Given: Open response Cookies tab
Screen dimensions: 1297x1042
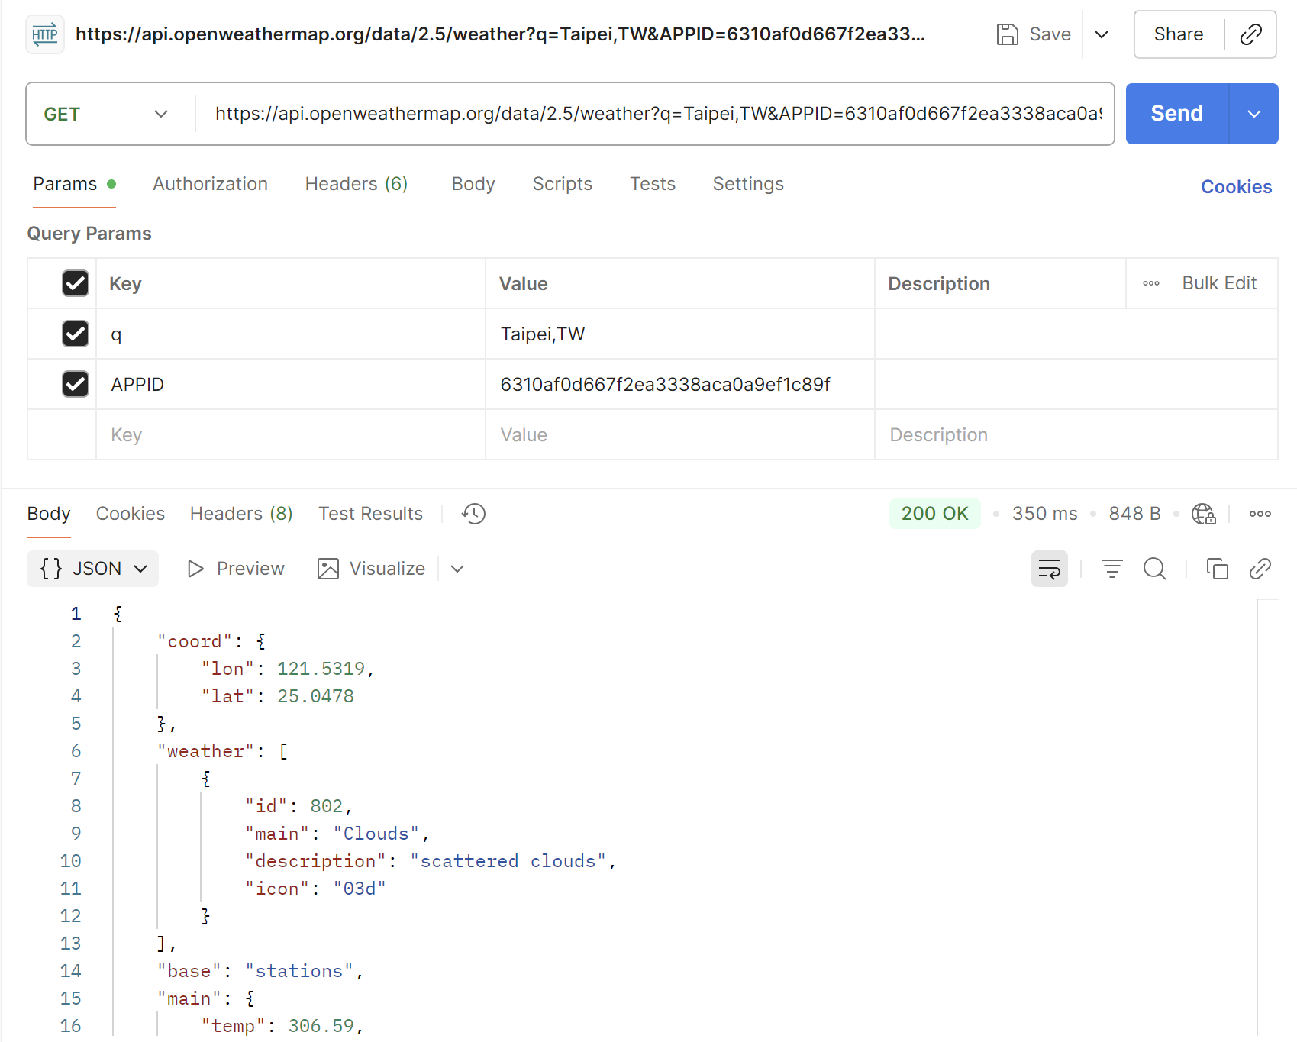Looking at the screenshot, I should coord(131,514).
